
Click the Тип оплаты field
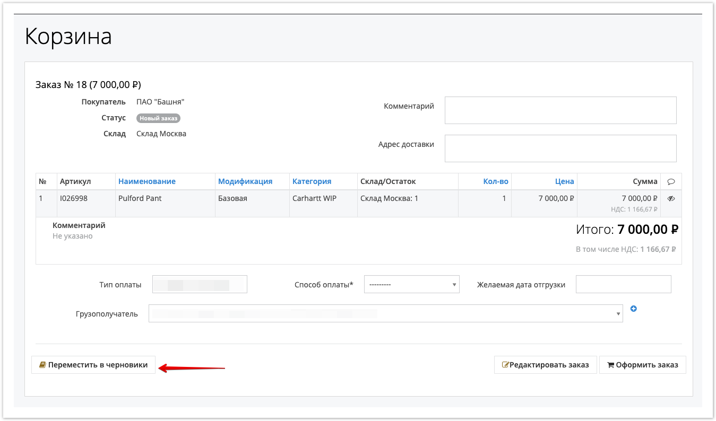pos(200,284)
